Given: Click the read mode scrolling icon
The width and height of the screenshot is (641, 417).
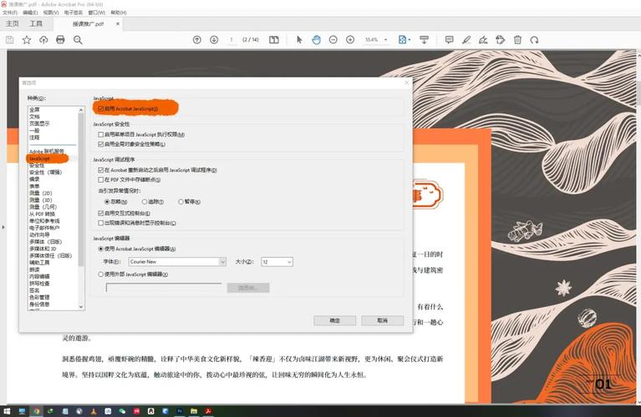Looking at the screenshot, I should click(424, 39).
